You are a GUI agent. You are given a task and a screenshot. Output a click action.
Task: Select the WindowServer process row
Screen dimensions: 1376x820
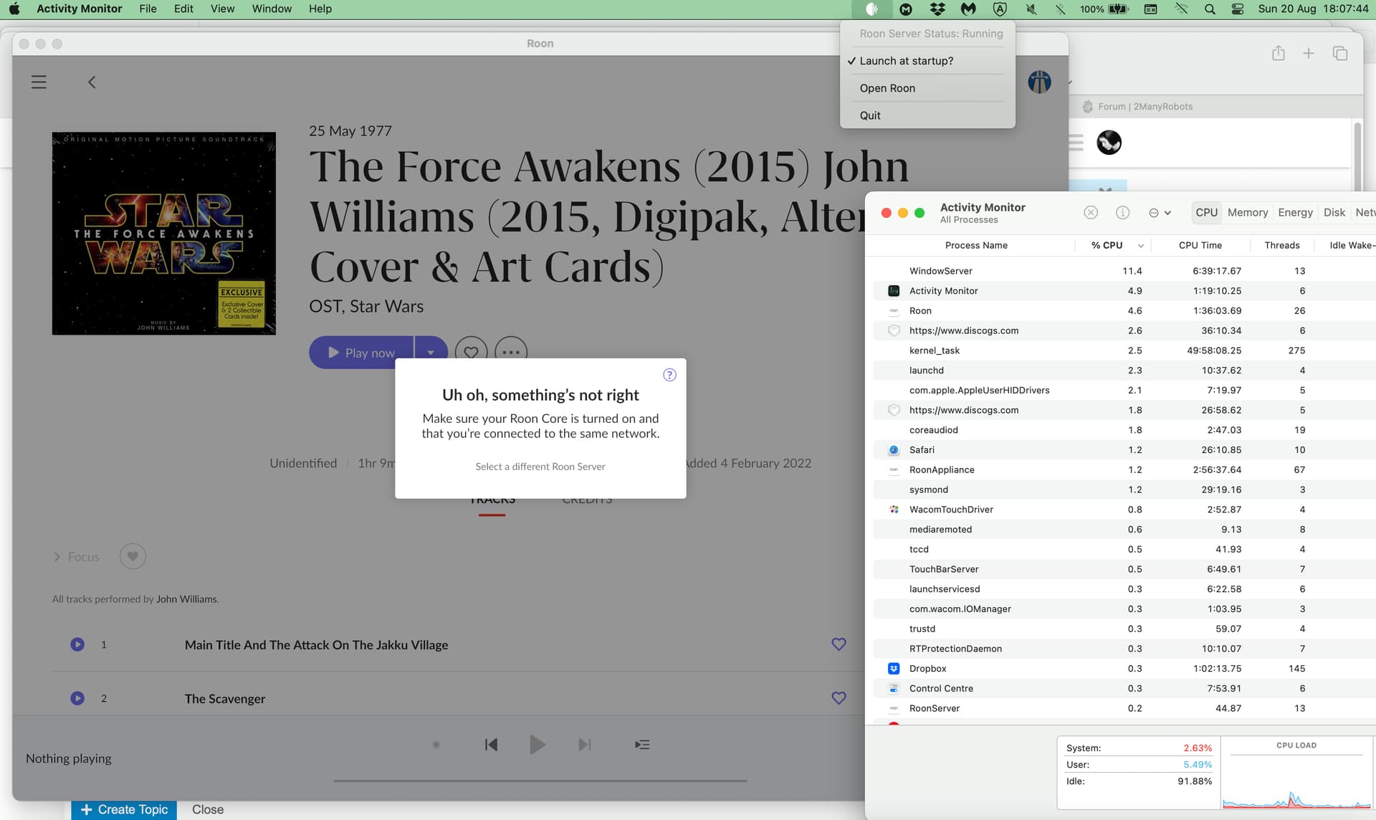(1124, 271)
